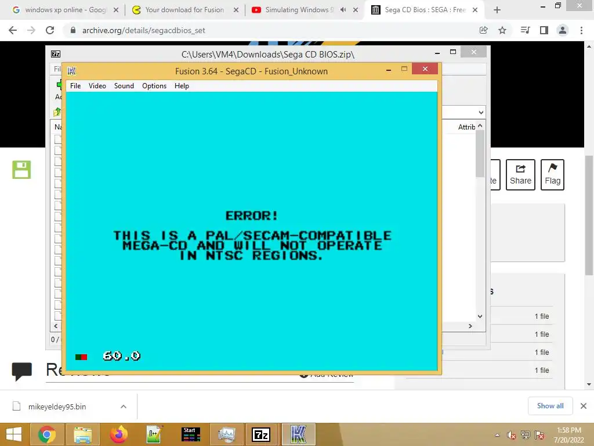
Task: Open the Video menu in Fusion
Action: [97, 86]
